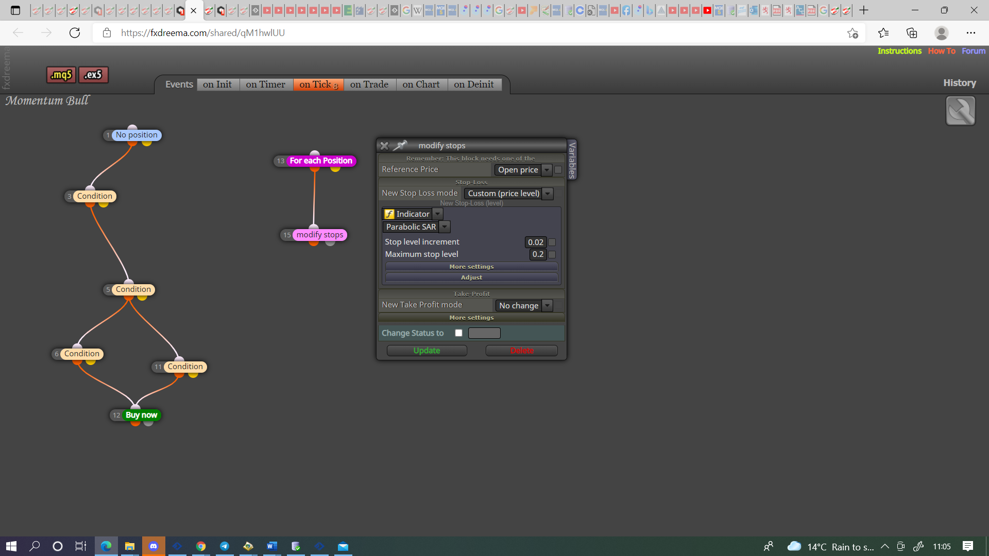Pin the modify stops dialog
Viewport: 989px width, 556px height.
tap(400, 146)
